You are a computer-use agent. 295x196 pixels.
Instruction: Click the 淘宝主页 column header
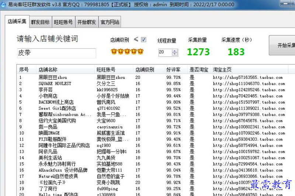tap(249, 70)
